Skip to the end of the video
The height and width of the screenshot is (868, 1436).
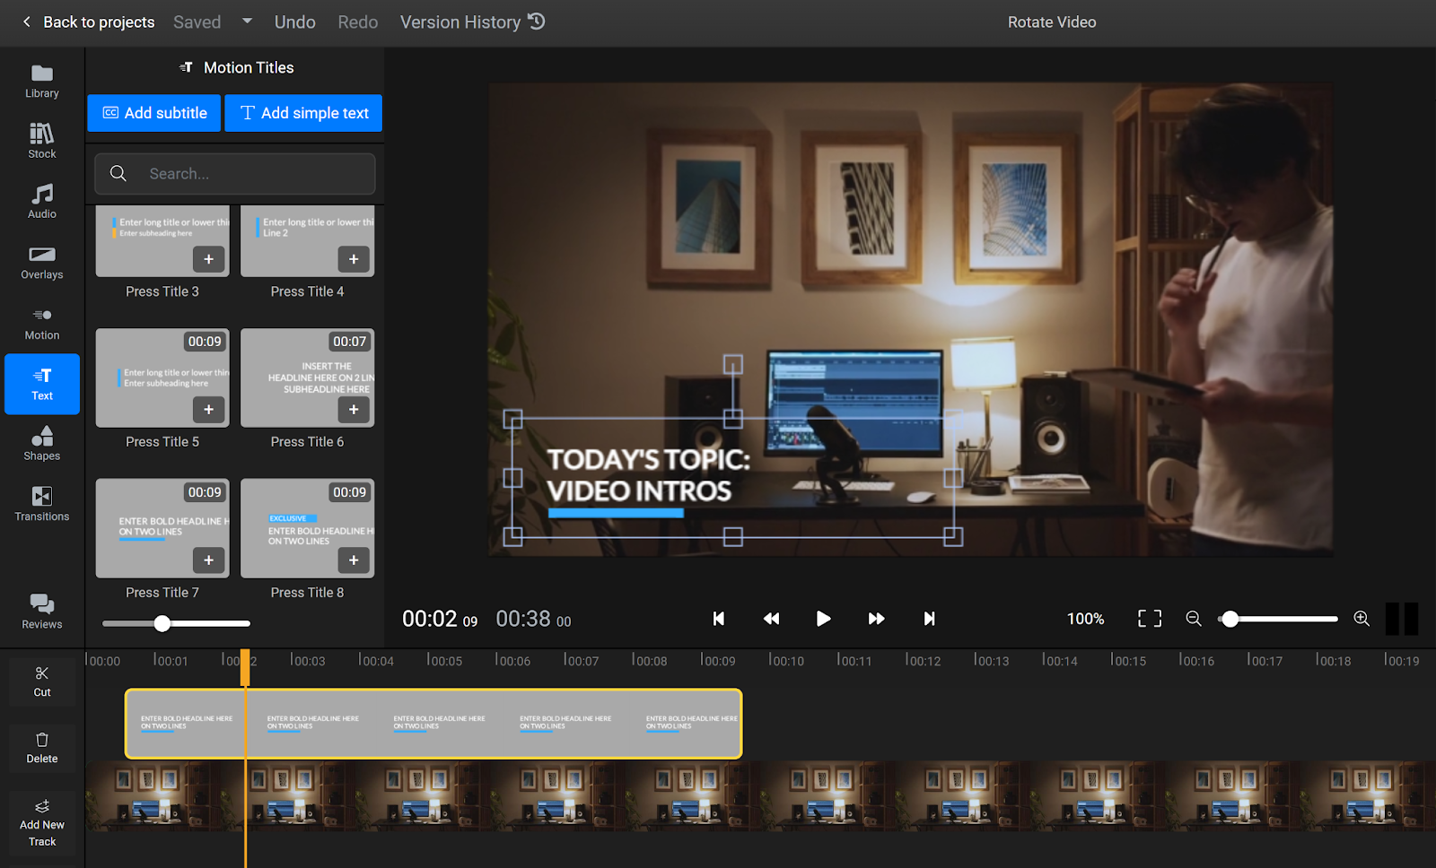pos(929,619)
